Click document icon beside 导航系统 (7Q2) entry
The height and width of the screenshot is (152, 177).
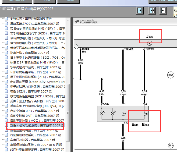pos(6,23)
